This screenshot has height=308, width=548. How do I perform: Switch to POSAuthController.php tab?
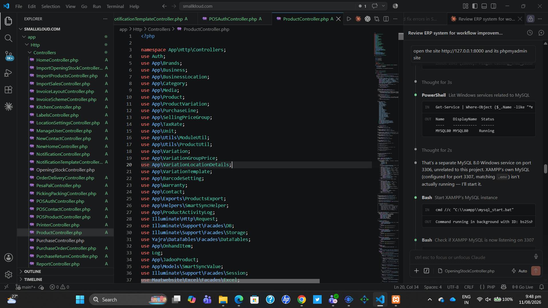pos(232,19)
